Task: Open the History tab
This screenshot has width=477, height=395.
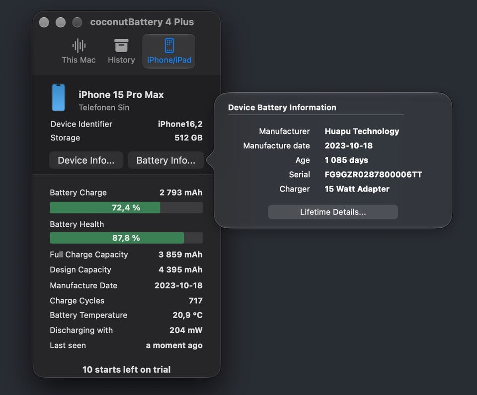Action: point(121,51)
